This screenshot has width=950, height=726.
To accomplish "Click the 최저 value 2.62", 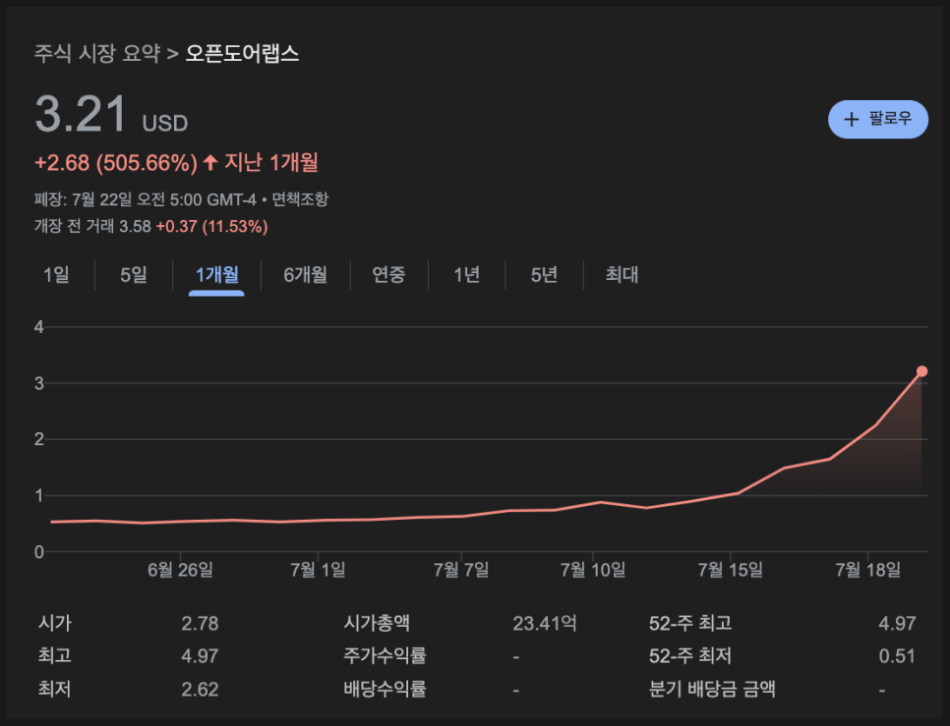I will (x=200, y=689).
